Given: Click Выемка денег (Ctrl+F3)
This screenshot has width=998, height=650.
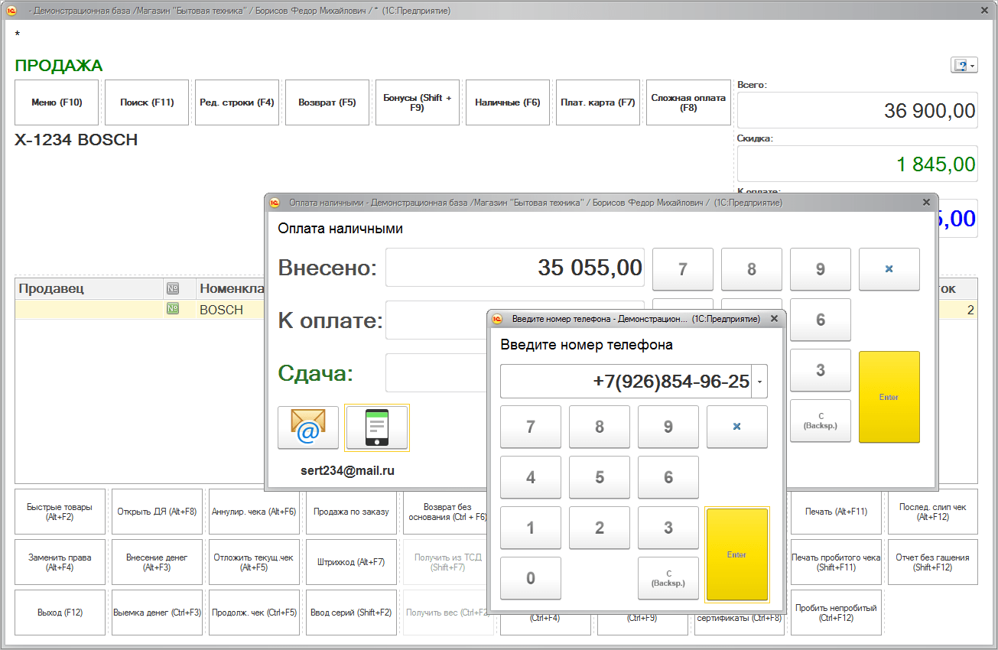Looking at the screenshot, I should pyautogui.click(x=157, y=613).
